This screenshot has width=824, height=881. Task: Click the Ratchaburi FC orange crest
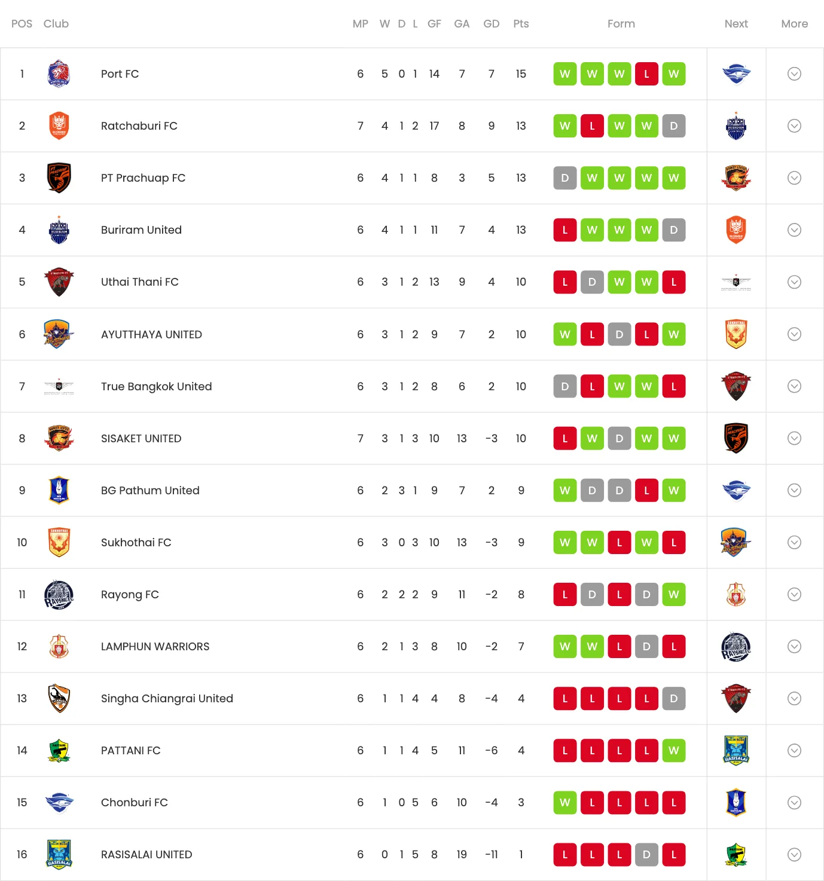point(59,126)
